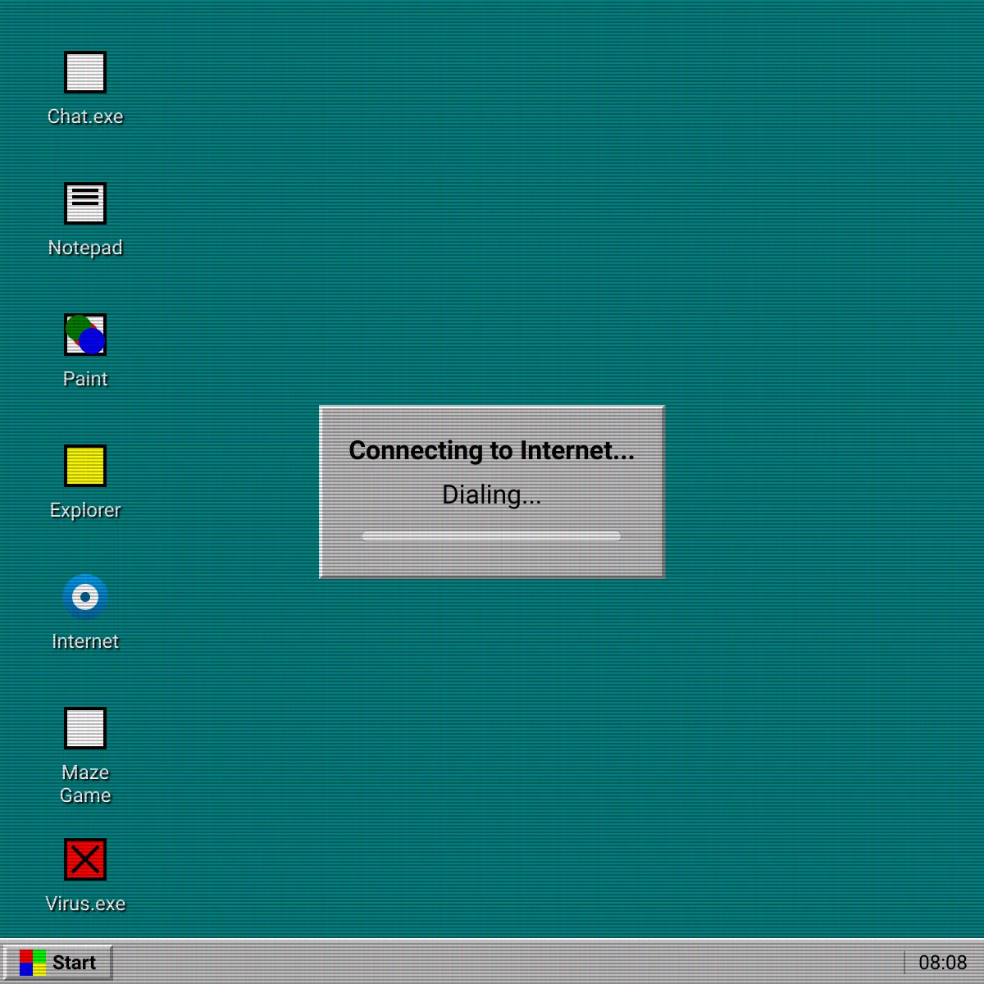The height and width of the screenshot is (984, 984).
Task: Launch Notepad via its desktop icon
Action: [x=84, y=203]
